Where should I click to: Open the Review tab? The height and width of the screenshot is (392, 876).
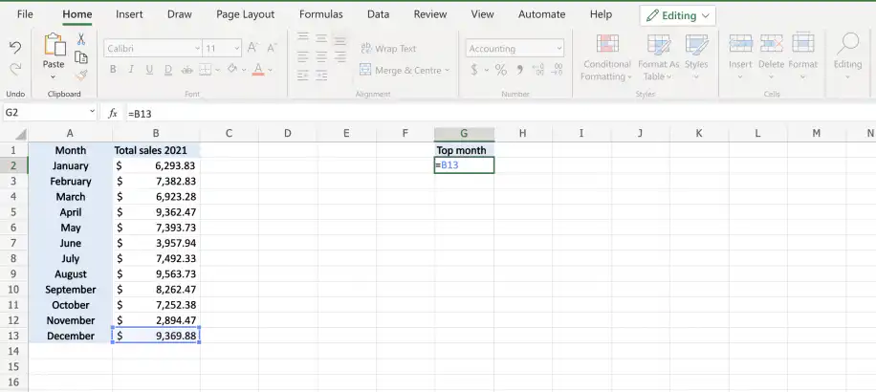[430, 14]
